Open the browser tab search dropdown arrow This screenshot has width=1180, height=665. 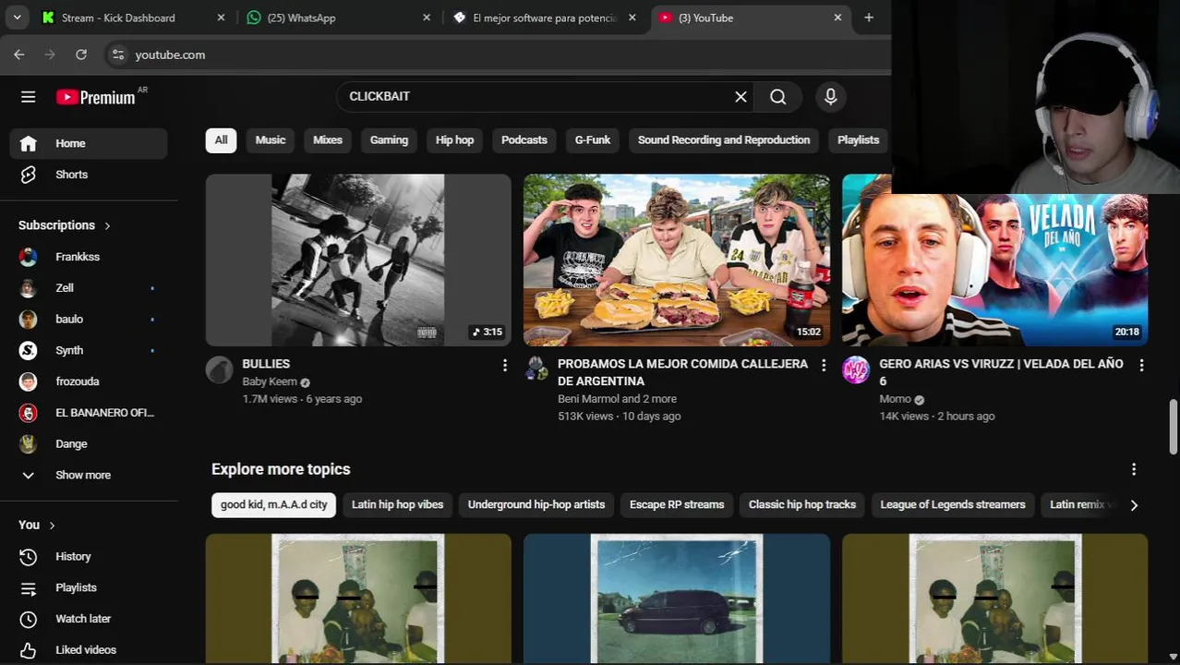pos(18,18)
